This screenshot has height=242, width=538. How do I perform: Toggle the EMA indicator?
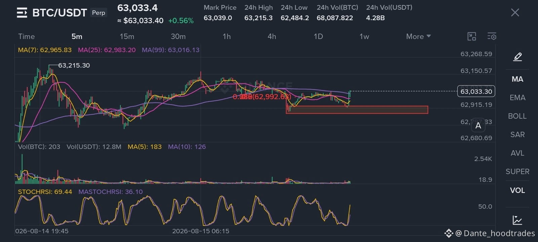[x=517, y=97]
